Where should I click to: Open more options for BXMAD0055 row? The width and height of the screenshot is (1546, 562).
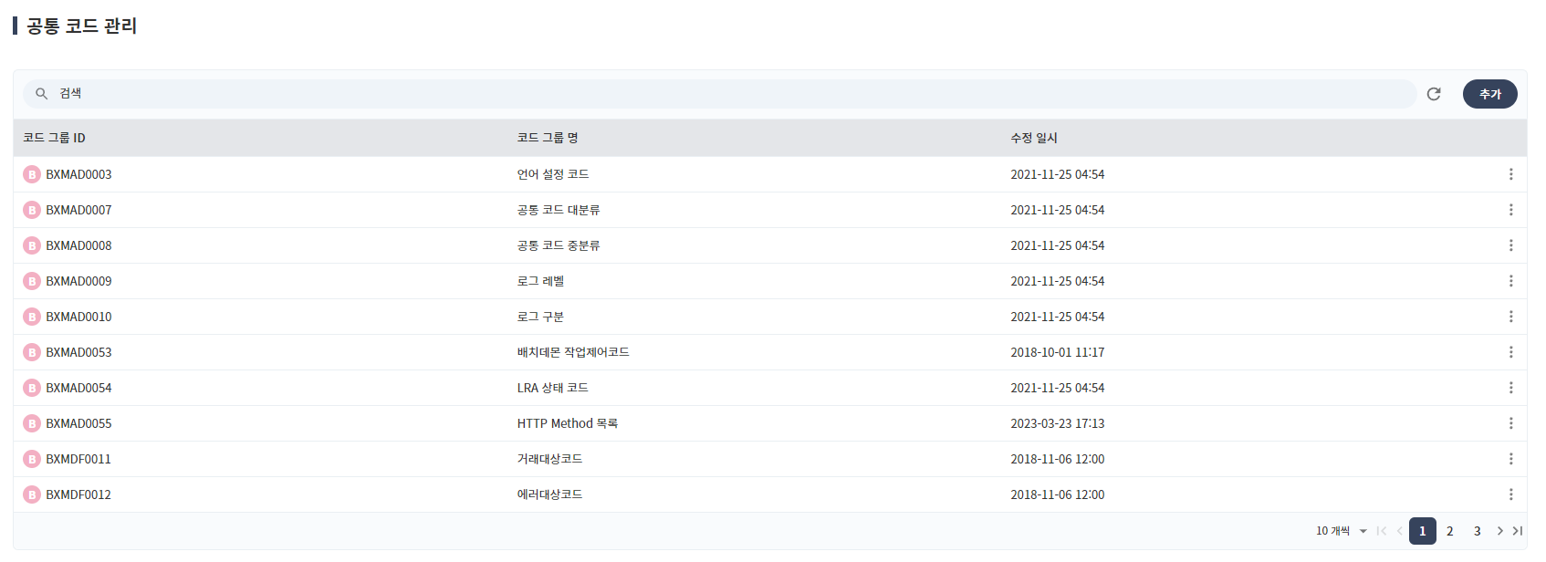click(1510, 423)
